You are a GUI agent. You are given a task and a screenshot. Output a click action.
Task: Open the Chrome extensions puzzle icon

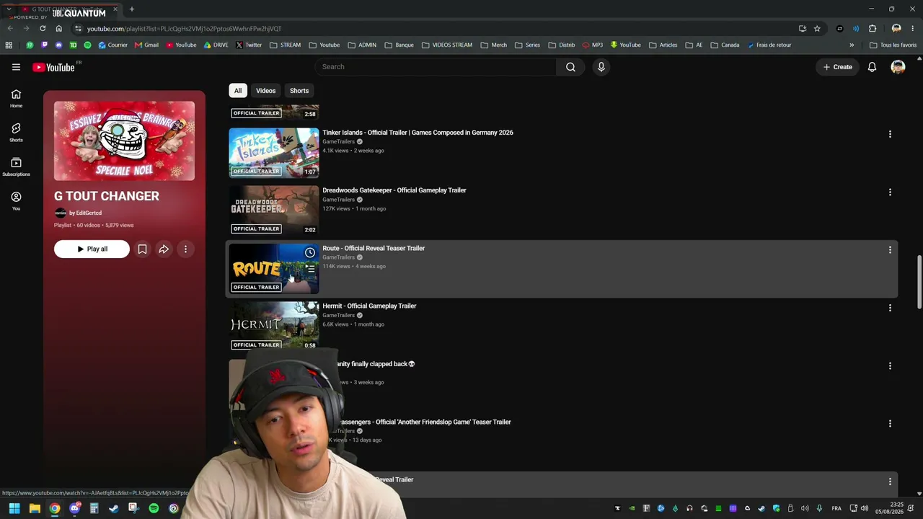(x=873, y=29)
